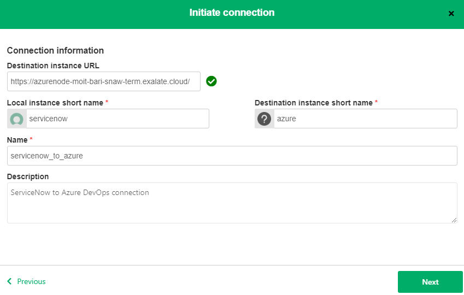This screenshot has width=464, height=295.
Task: Click the 'Connection information' heading
Action: tap(55, 51)
